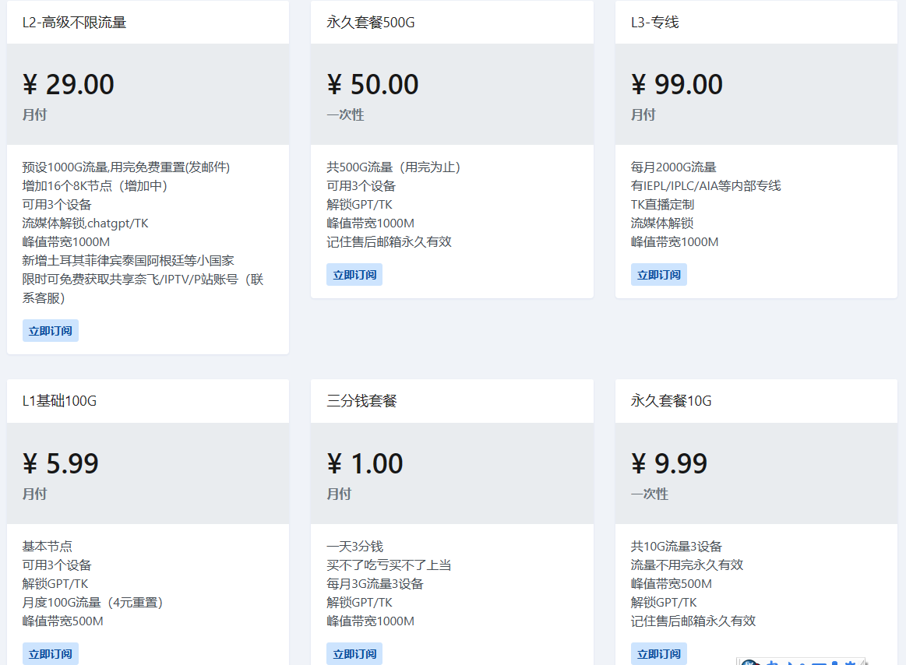This screenshot has height=665, width=906.
Task: Click the input method toolbar logo icon
Action: pos(751,663)
